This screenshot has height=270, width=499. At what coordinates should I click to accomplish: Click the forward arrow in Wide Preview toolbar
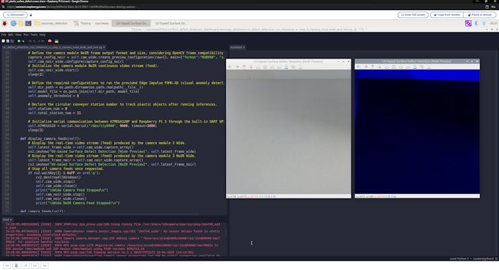pos(365,67)
